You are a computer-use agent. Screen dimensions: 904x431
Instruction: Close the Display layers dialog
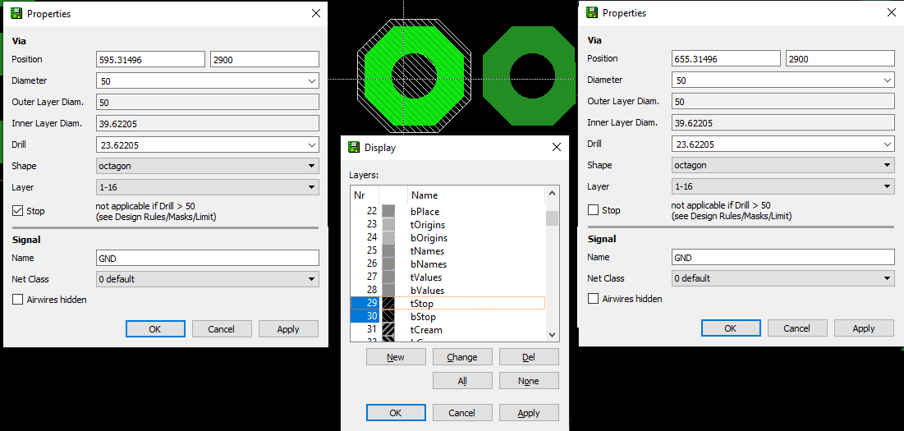557,148
